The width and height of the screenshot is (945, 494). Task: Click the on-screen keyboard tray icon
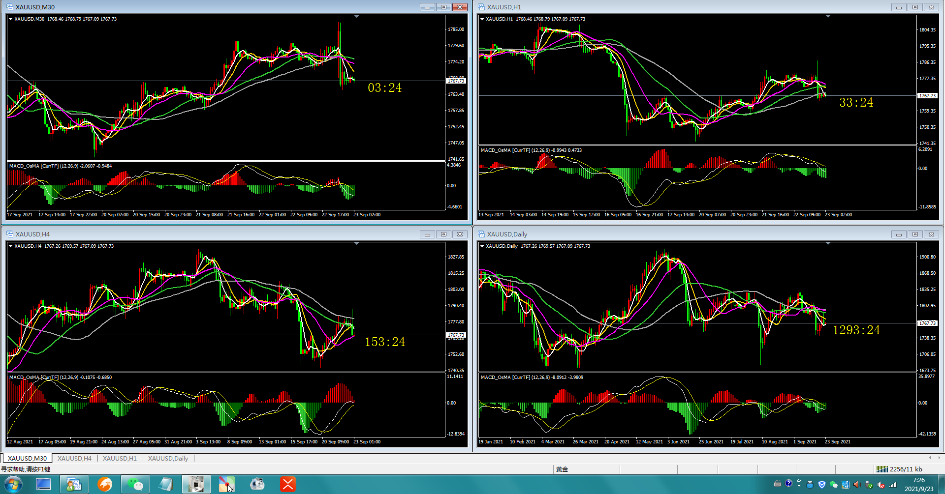click(778, 484)
